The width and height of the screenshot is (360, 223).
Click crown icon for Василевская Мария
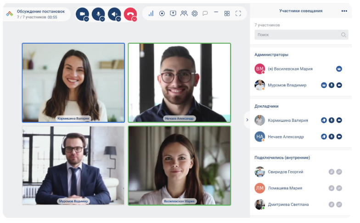(339, 69)
